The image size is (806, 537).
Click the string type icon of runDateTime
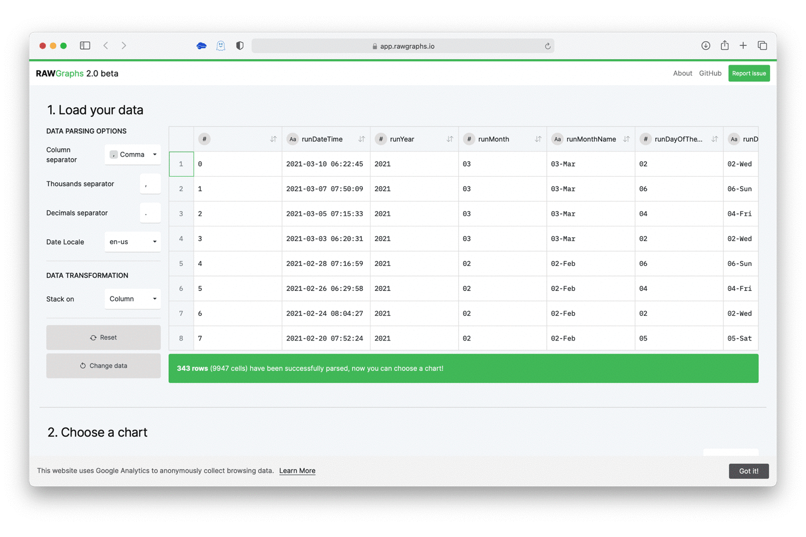point(293,139)
